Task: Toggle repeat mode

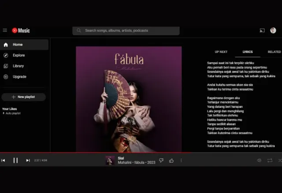Action: (x=270, y=160)
